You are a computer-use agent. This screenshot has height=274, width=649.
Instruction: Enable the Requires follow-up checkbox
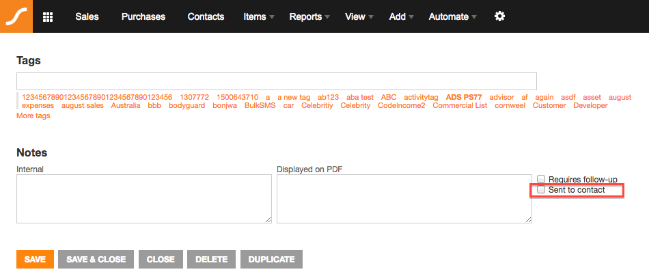541,179
